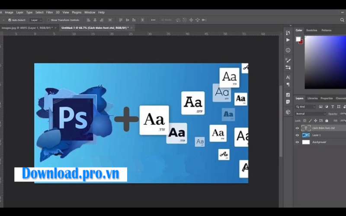Click the canvas vertical scrollbar
This screenshot has height=216, width=346.
281,121
